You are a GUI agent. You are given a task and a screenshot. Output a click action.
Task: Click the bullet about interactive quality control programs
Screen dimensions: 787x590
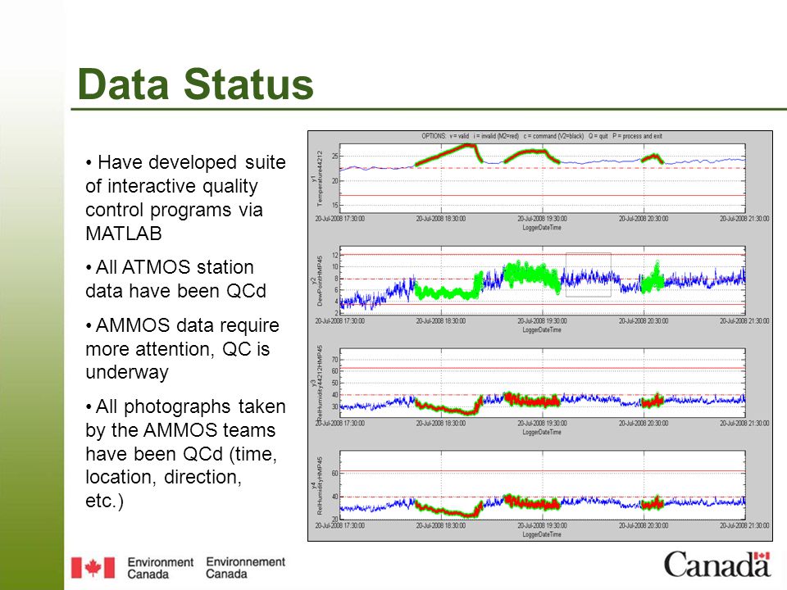(186, 197)
